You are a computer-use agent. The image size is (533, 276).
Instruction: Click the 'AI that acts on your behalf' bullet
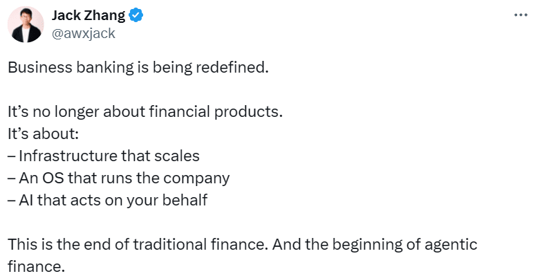[107, 200]
